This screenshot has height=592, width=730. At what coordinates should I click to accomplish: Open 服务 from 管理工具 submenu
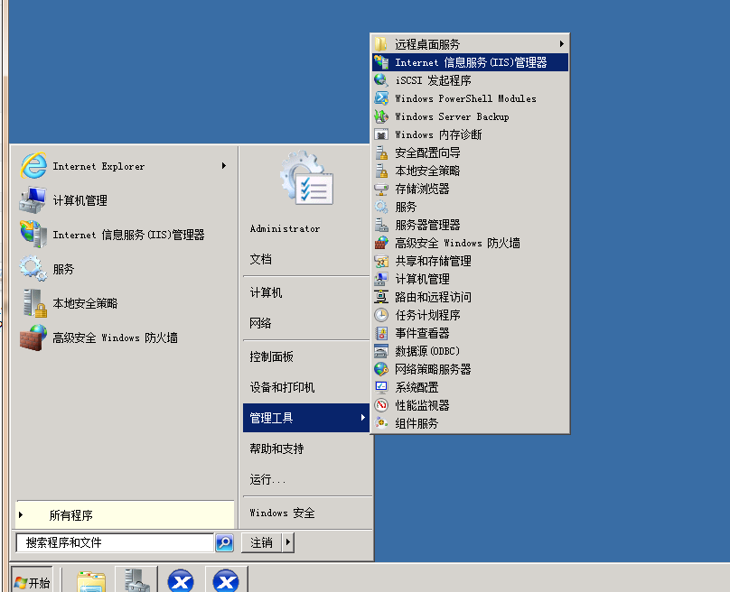pyautogui.click(x=470, y=207)
